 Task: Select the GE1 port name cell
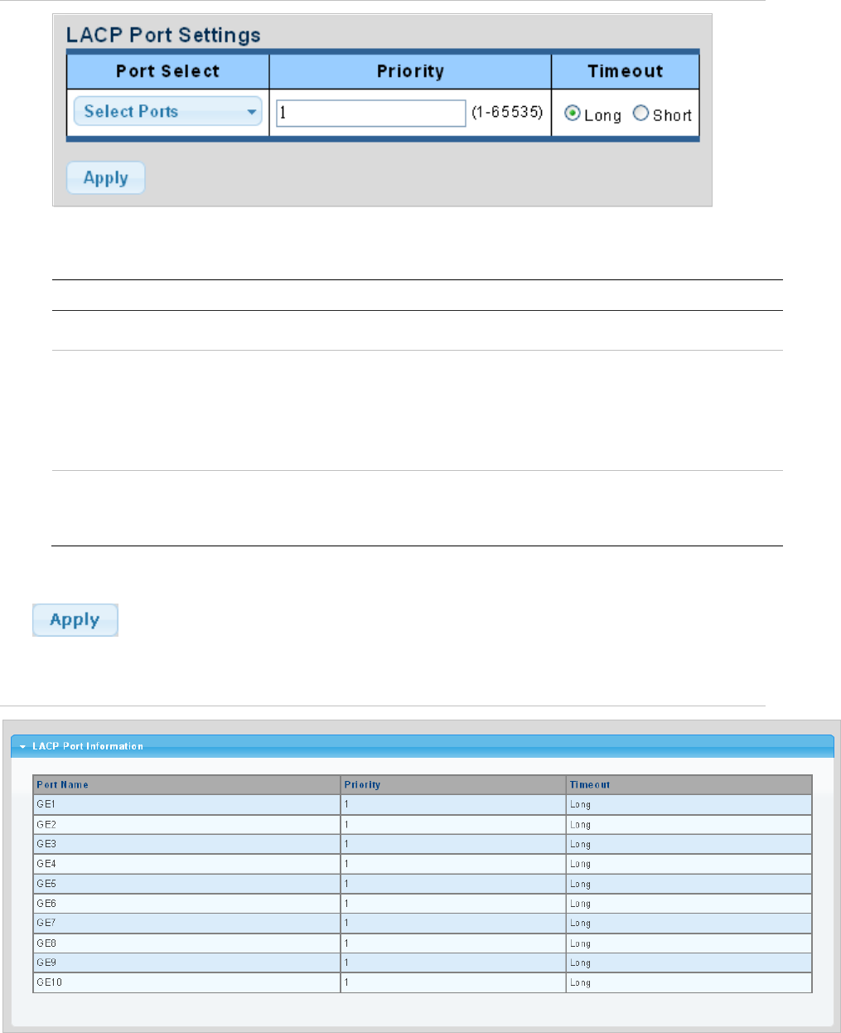(x=187, y=805)
